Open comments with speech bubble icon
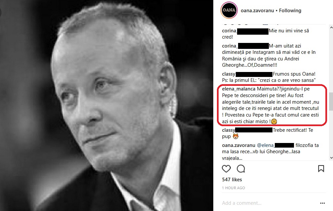Viewport: 333px width, 211px height. [x=241, y=169]
